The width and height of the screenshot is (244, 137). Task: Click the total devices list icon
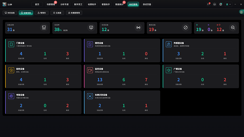pyautogui.click(x=44, y=27)
